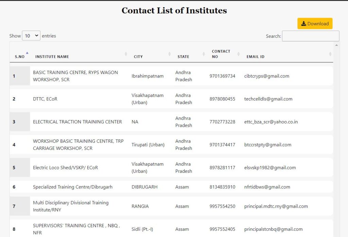Select email cibtcryps@gmail.com

(266, 76)
